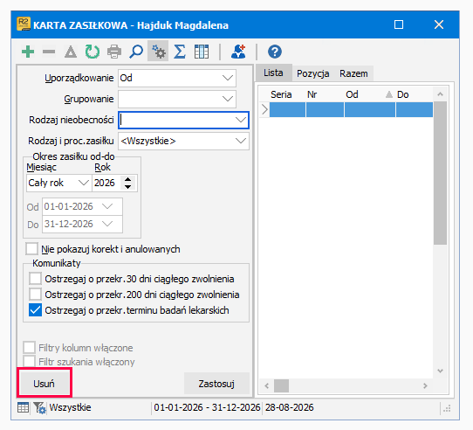
Task: Select the highlighted empty row in list
Action: click(x=351, y=109)
